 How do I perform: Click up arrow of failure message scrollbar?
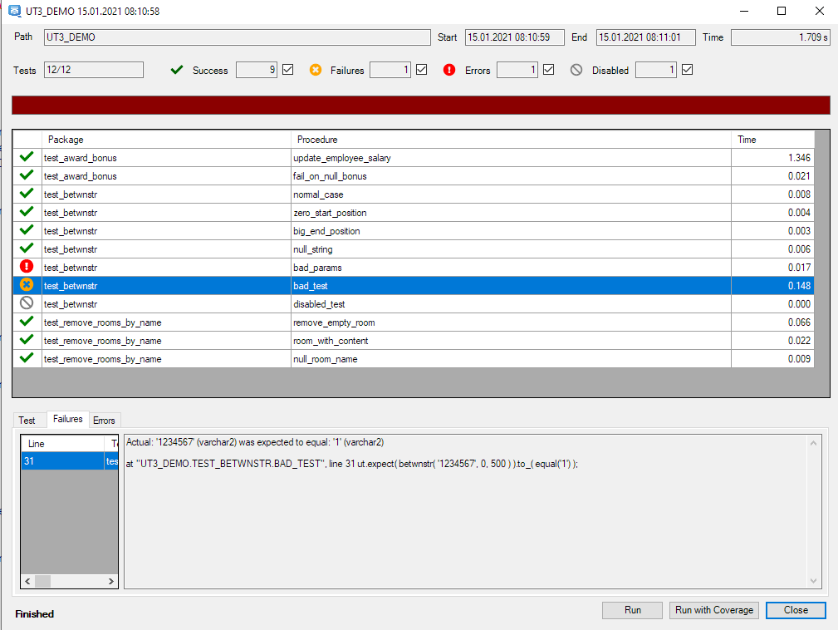point(813,443)
